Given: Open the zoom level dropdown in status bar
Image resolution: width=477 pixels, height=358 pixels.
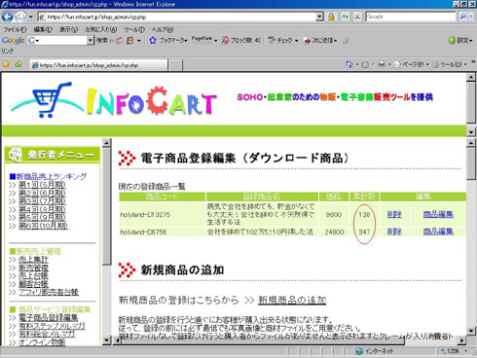Looking at the screenshot, I should point(466,351).
